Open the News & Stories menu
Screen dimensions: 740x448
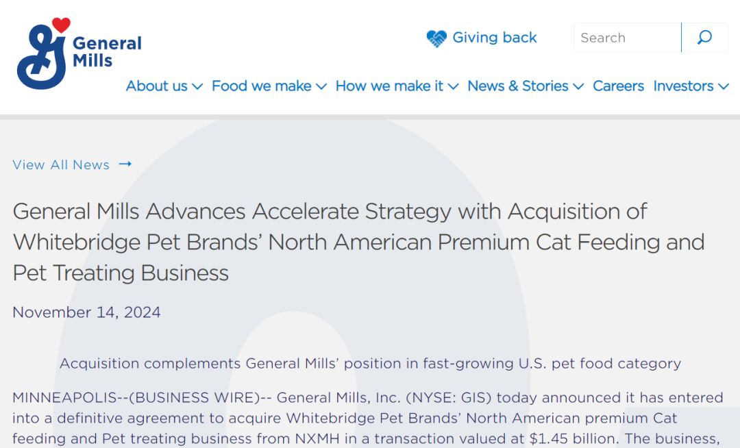point(518,86)
